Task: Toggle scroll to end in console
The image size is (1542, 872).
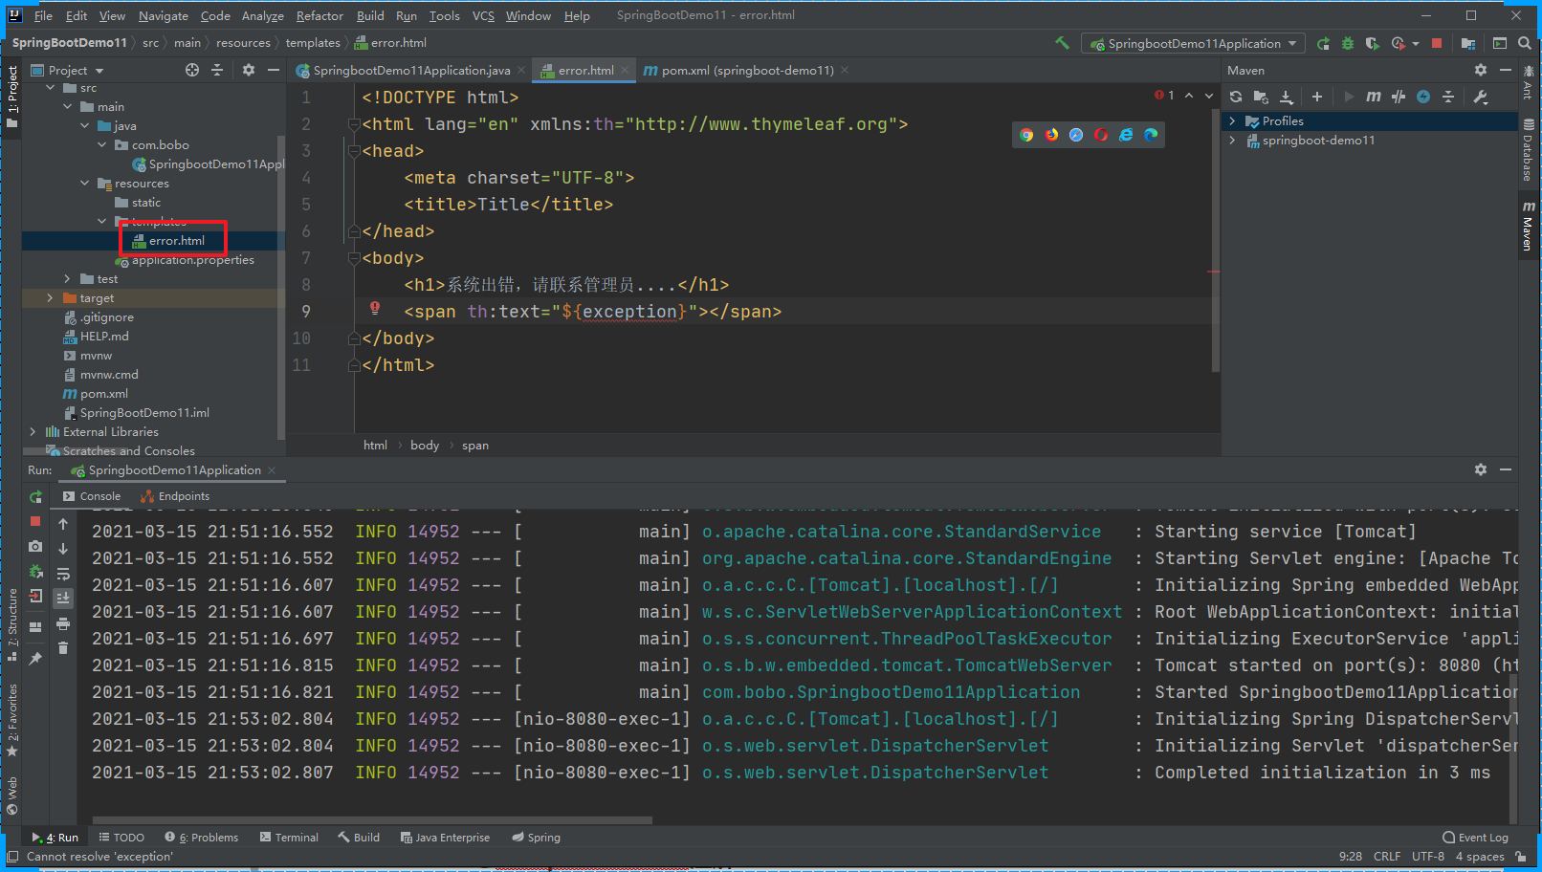Action: (x=63, y=599)
